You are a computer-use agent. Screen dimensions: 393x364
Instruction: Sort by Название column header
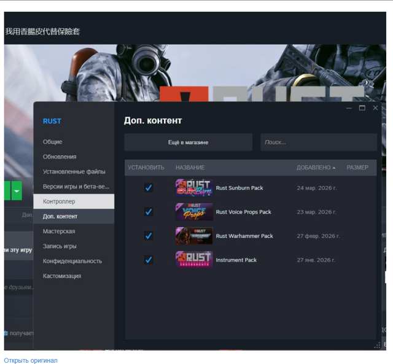point(190,168)
